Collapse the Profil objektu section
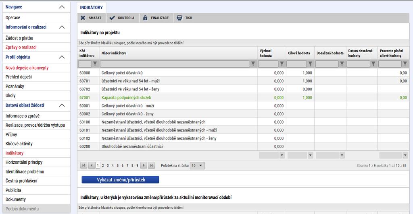This screenshot has width=413, height=214. coord(62,57)
